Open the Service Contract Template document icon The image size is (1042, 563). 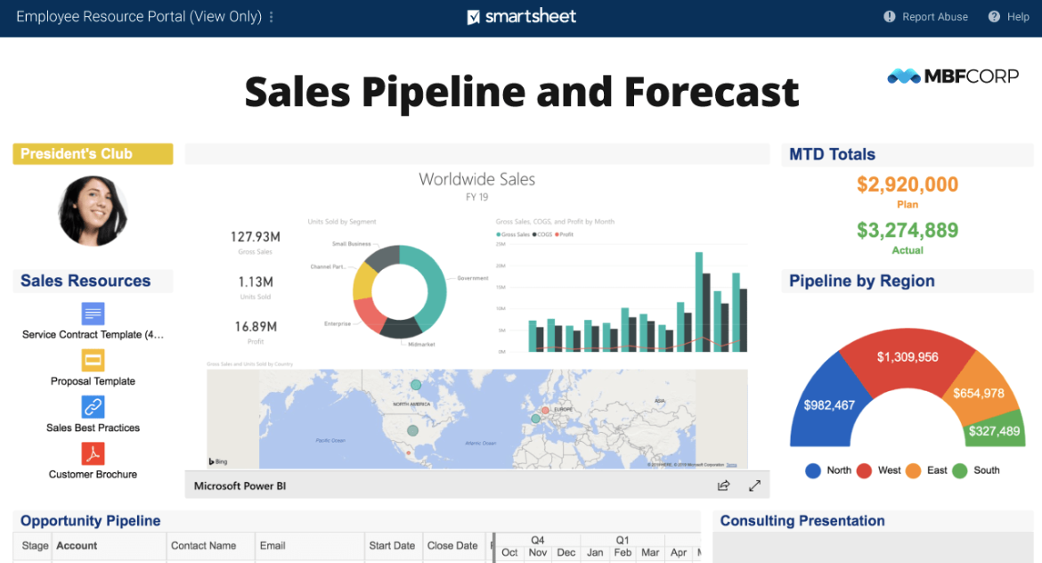coord(94,314)
